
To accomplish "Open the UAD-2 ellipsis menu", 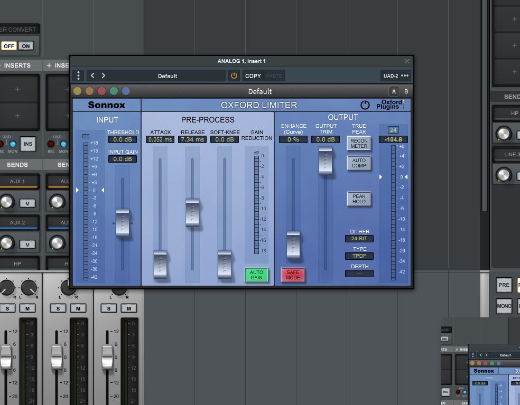I will click(x=406, y=76).
